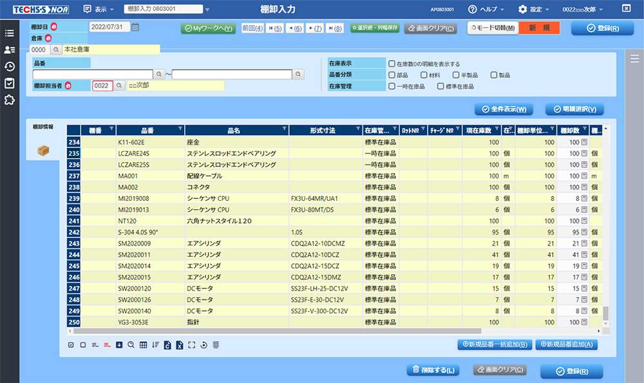
Task: Search warehouse code with magnifier icon
Action: (x=56, y=50)
